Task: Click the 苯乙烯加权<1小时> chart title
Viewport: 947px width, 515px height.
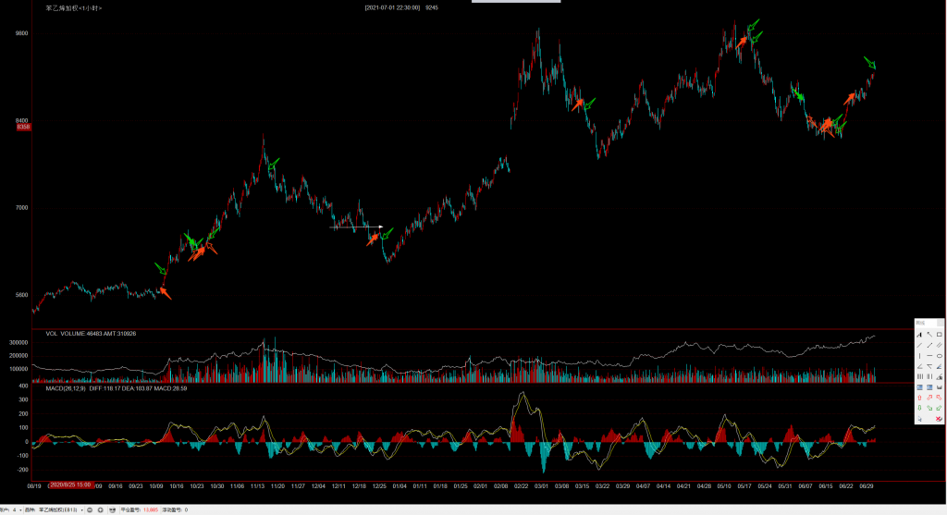Action: point(73,7)
